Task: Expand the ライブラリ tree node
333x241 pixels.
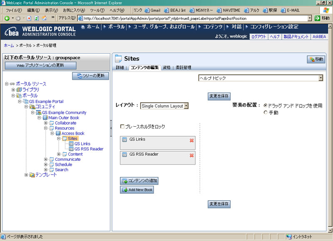Action: click(x=13, y=90)
